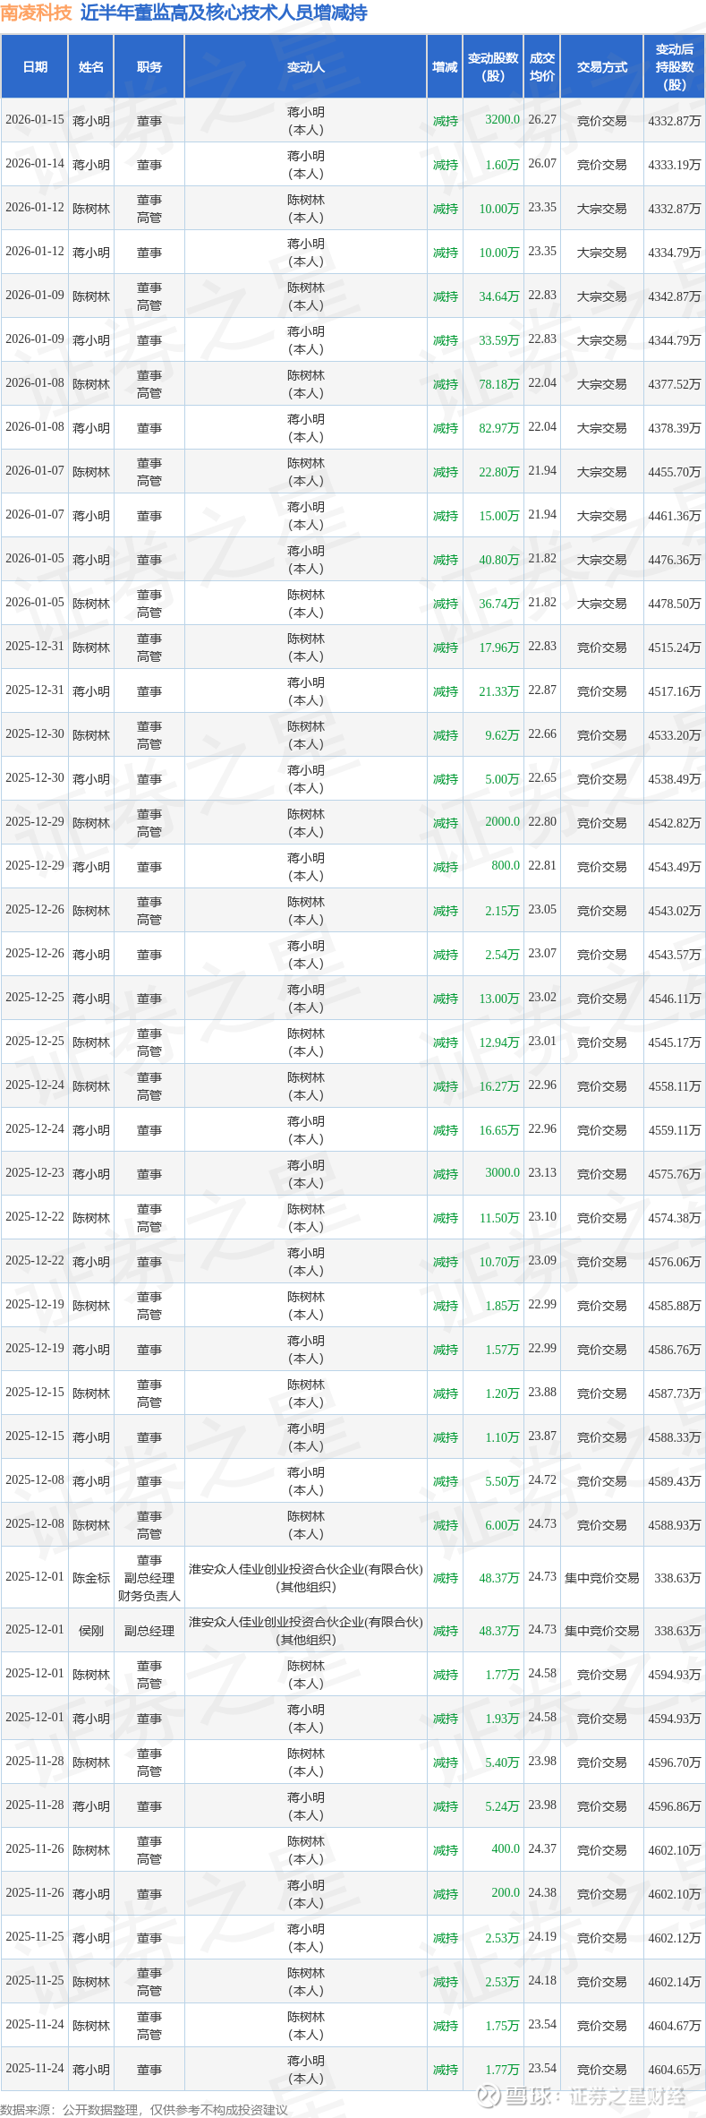
Task: Click the 变动后持股数(股) column header
Action: [x=675, y=67]
